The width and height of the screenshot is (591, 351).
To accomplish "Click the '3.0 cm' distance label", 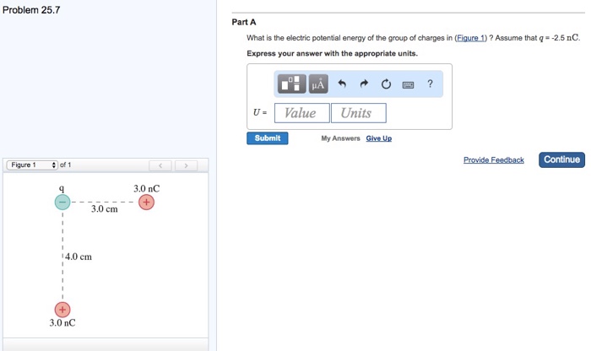I will pyautogui.click(x=105, y=209).
